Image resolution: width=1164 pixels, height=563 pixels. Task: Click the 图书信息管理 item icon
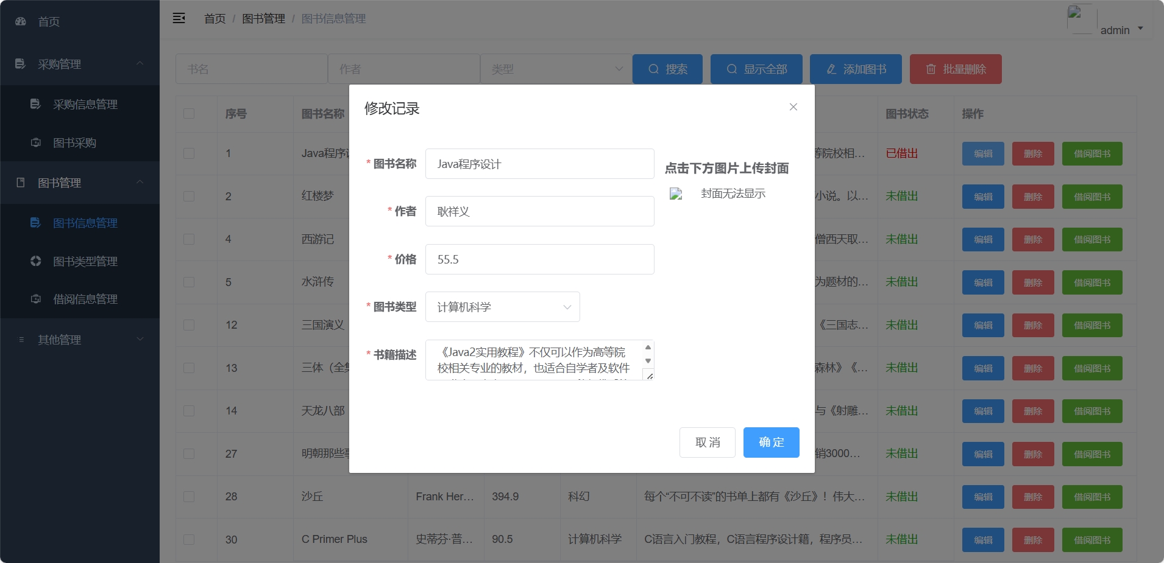35,223
